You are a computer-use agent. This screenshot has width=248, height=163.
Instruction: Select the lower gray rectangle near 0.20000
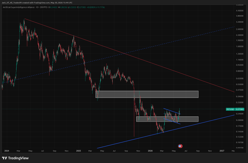pyautogui.click(x=167, y=119)
